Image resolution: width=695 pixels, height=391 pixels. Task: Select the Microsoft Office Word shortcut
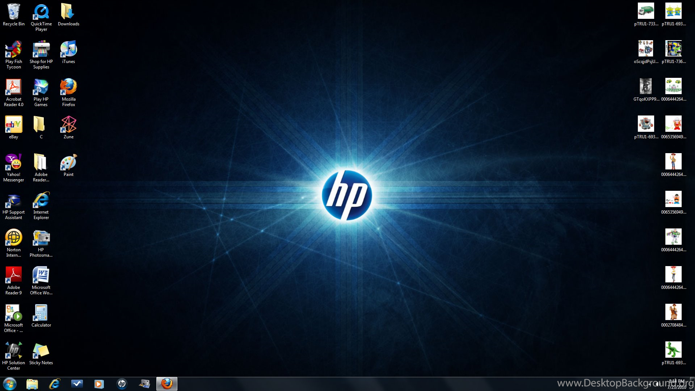pos(41,281)
